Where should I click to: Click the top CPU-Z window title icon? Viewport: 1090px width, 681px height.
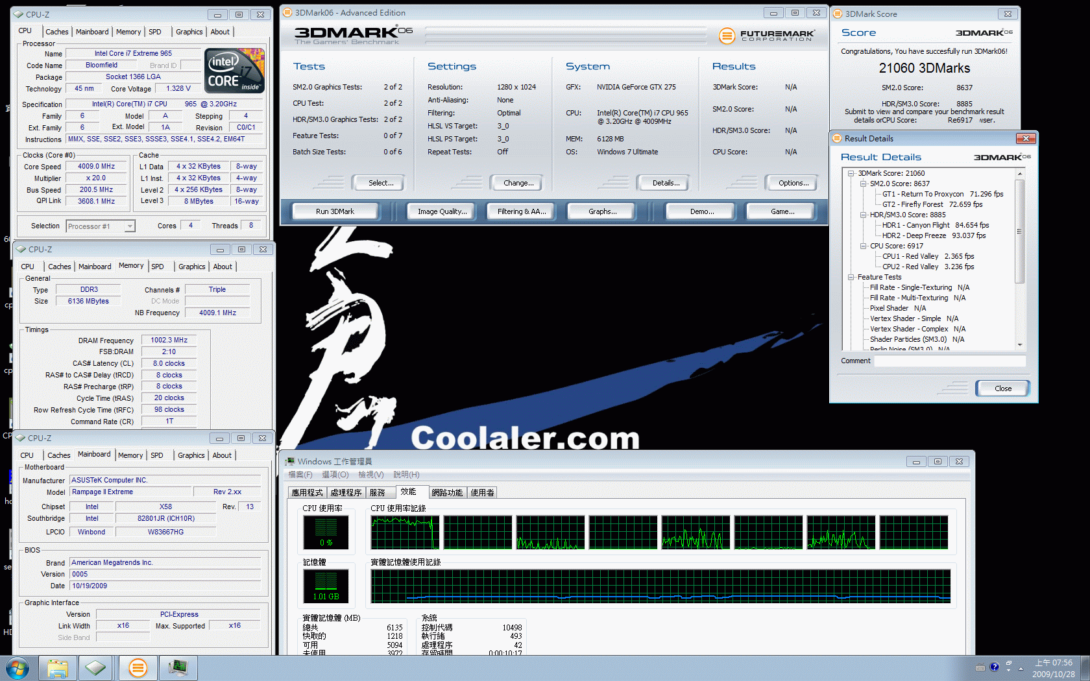coord(19,14)
